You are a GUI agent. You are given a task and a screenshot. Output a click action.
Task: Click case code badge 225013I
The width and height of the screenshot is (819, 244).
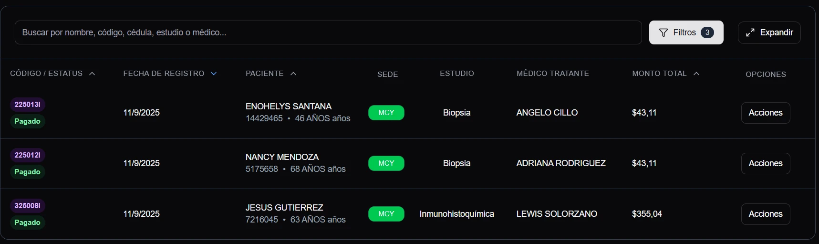click(x=27, y=105)
